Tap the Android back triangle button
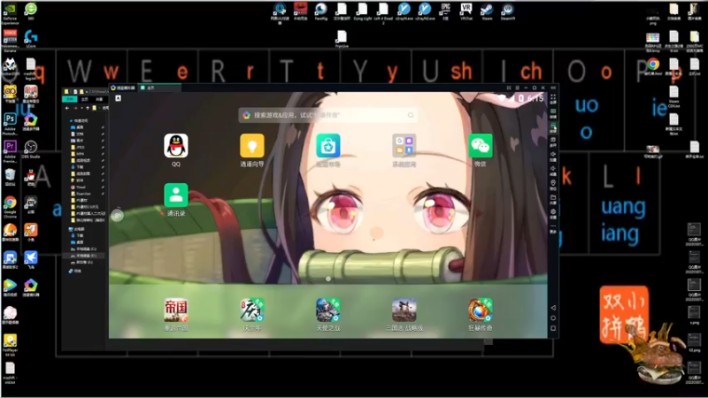This screenshot has width=708, height=398. [553, 308]
